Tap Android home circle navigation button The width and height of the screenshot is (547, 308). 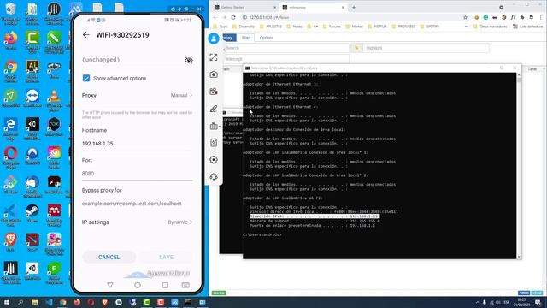click(138, 285)
